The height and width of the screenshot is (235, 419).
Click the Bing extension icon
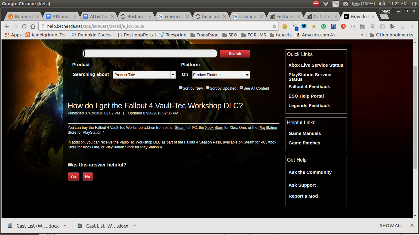[392, 26]
